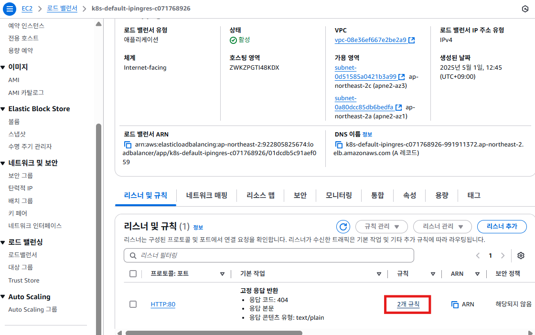535x335 pixels.
Task: Sort by 규칙 column arrow
Action: click(433, 274)
